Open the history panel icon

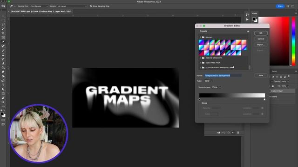pos(247,14)
